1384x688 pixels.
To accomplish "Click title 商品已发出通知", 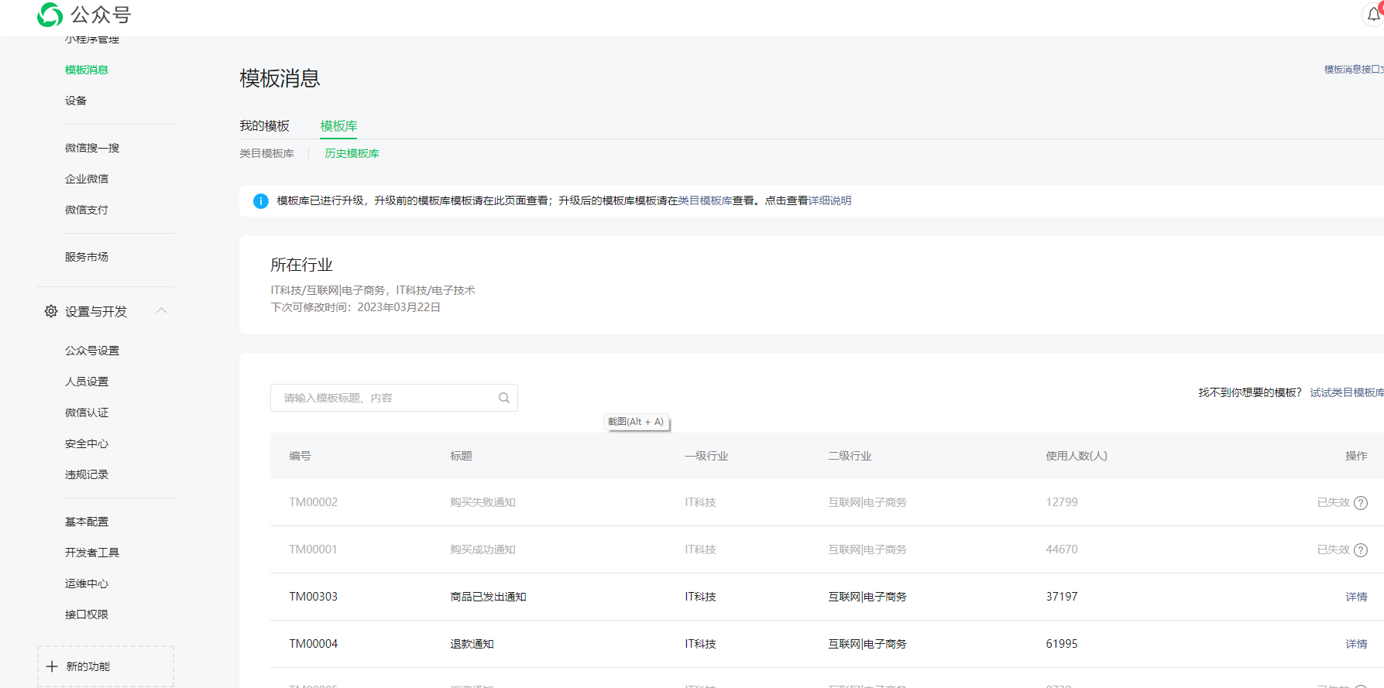I will [488, 597].
